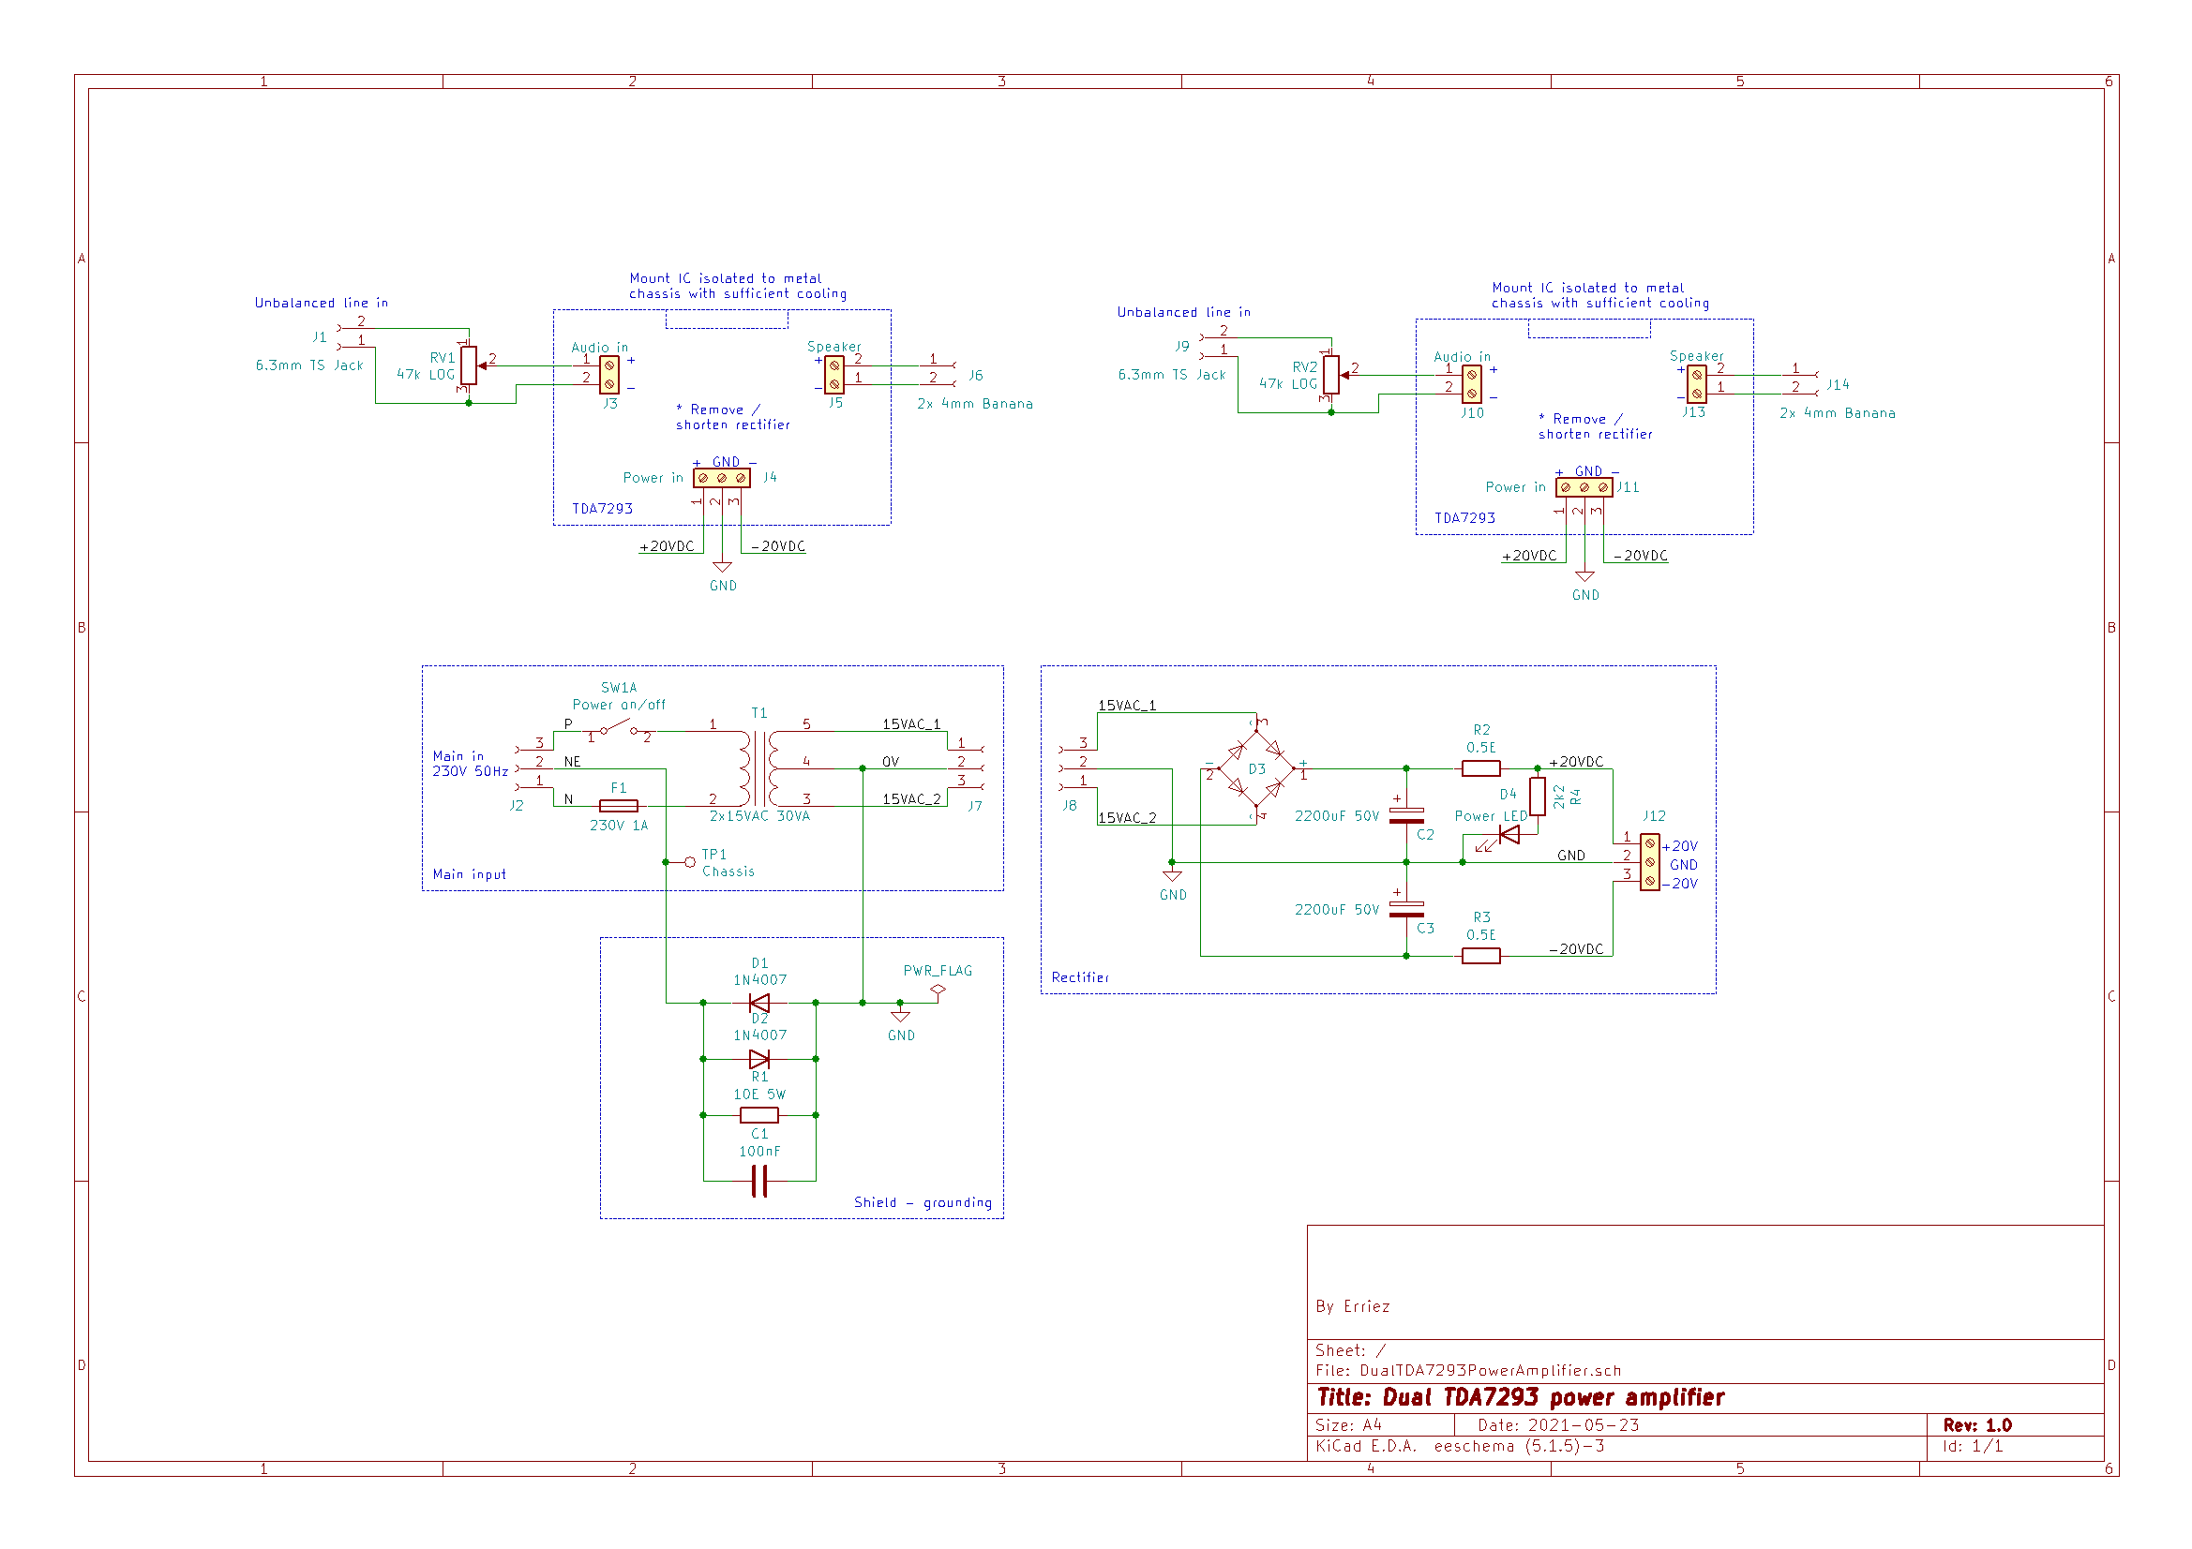Select the PWR_FLAG symbol
Image resolution: width=2192 pixels, height=1549 pixels.
click(x=938, y=990)
